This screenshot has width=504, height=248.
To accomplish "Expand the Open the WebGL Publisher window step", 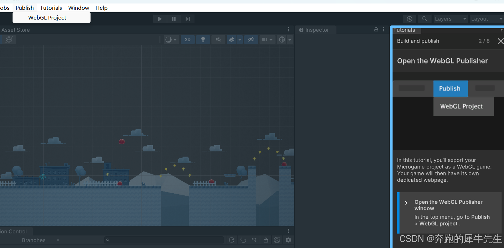I will click(406, 203).
